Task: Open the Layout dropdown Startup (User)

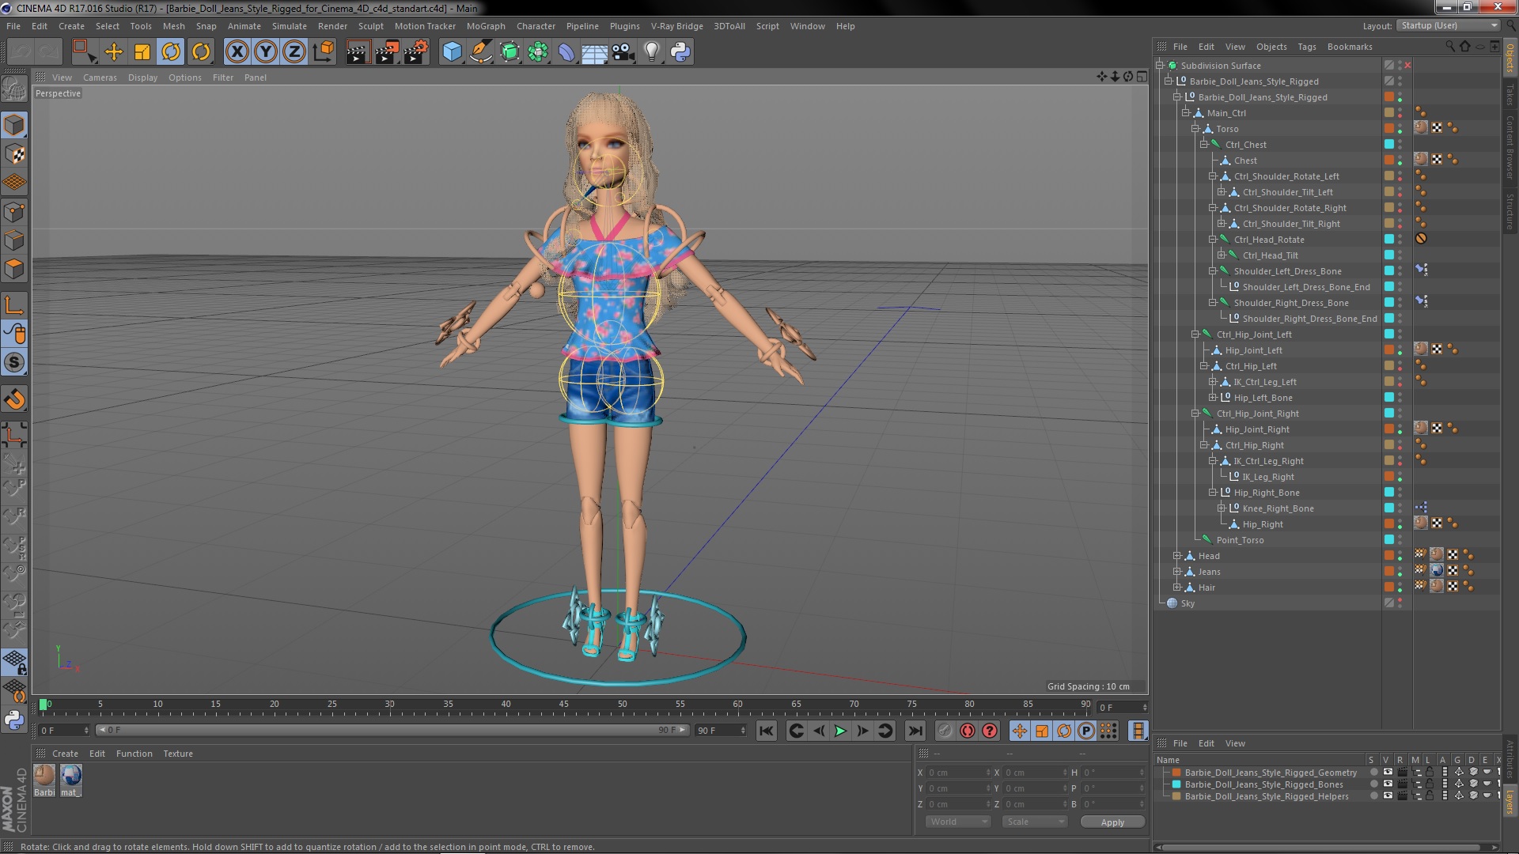Action: pyautogui.click(x=1447, y=26)
